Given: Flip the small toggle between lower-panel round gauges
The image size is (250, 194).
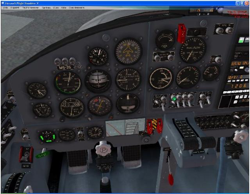Looking at the screenshot, I should click(80, 134).
